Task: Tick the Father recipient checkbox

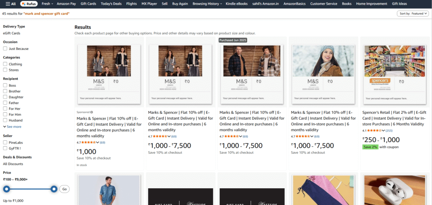Action: [5, 102]
